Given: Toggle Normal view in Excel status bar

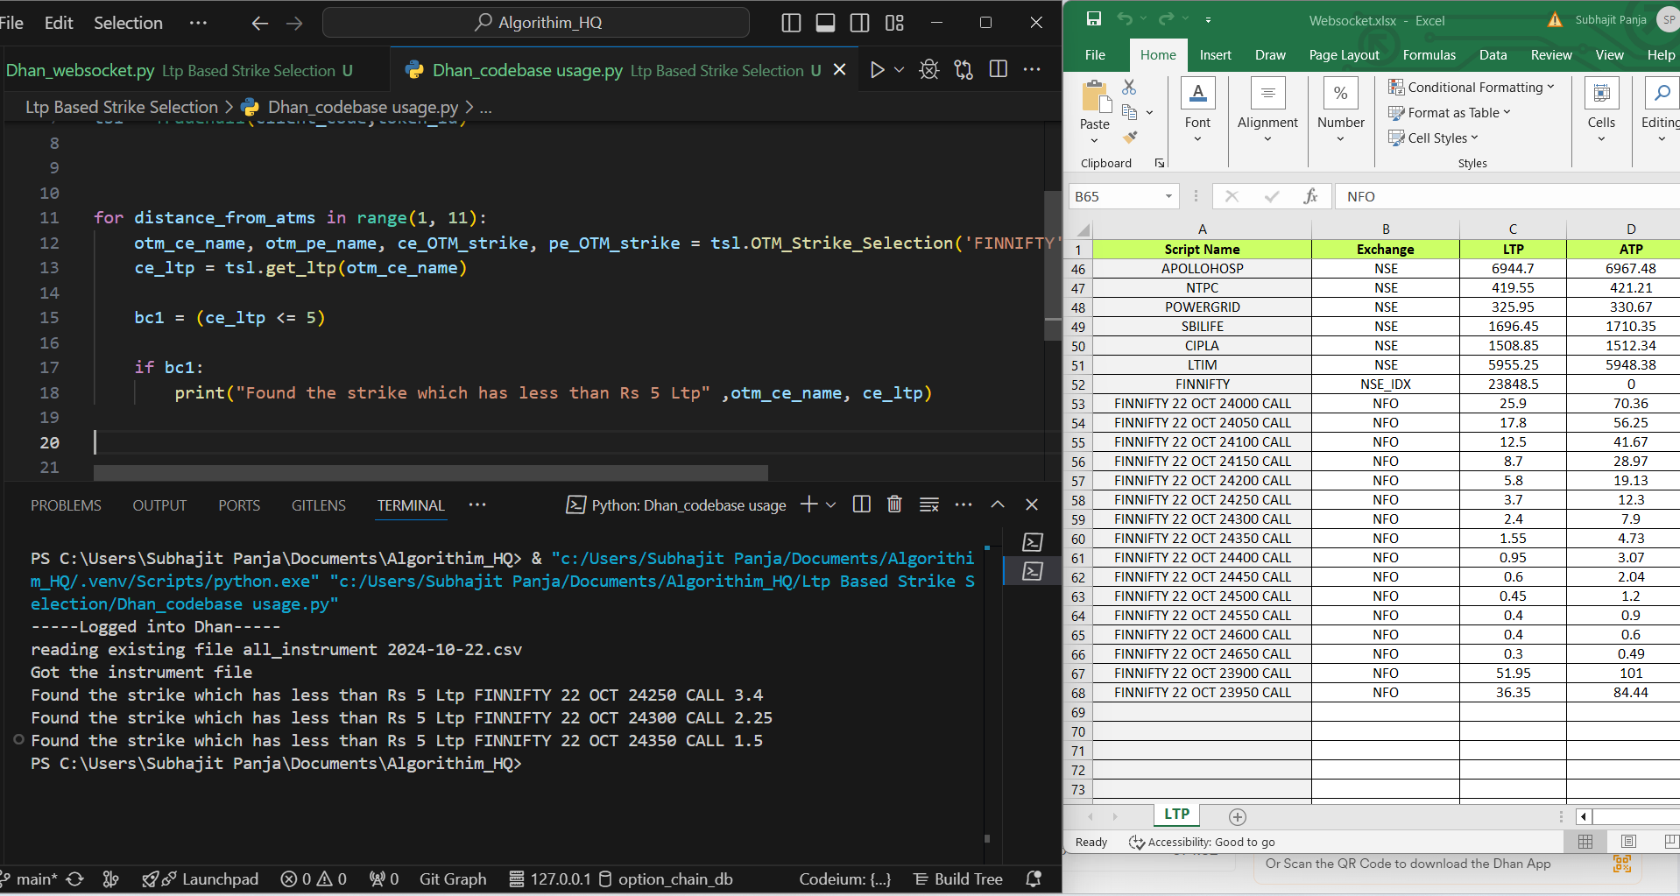Looking at the screenshot, I should pos(1585,841).
